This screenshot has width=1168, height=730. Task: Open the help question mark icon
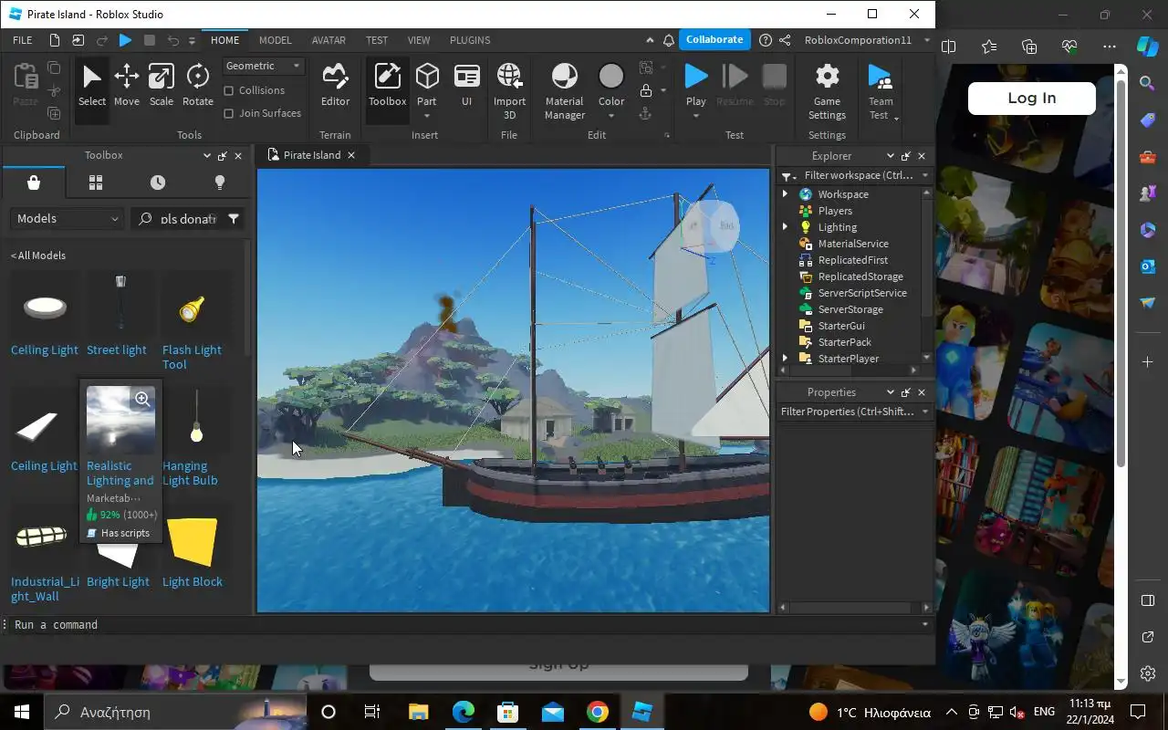pyautogui.click(x=766, y=40)
